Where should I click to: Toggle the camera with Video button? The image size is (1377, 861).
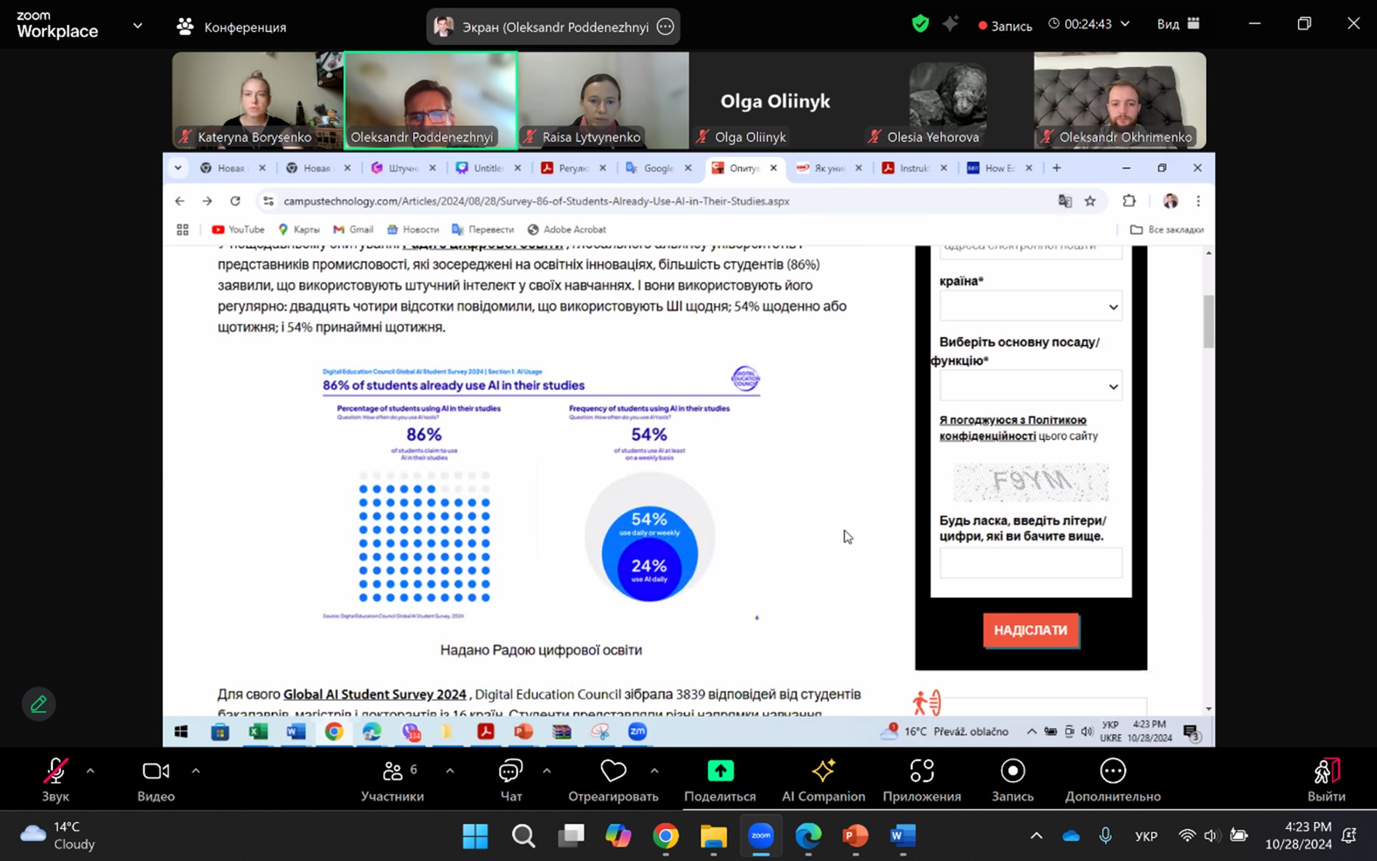[x=156, y=780]
